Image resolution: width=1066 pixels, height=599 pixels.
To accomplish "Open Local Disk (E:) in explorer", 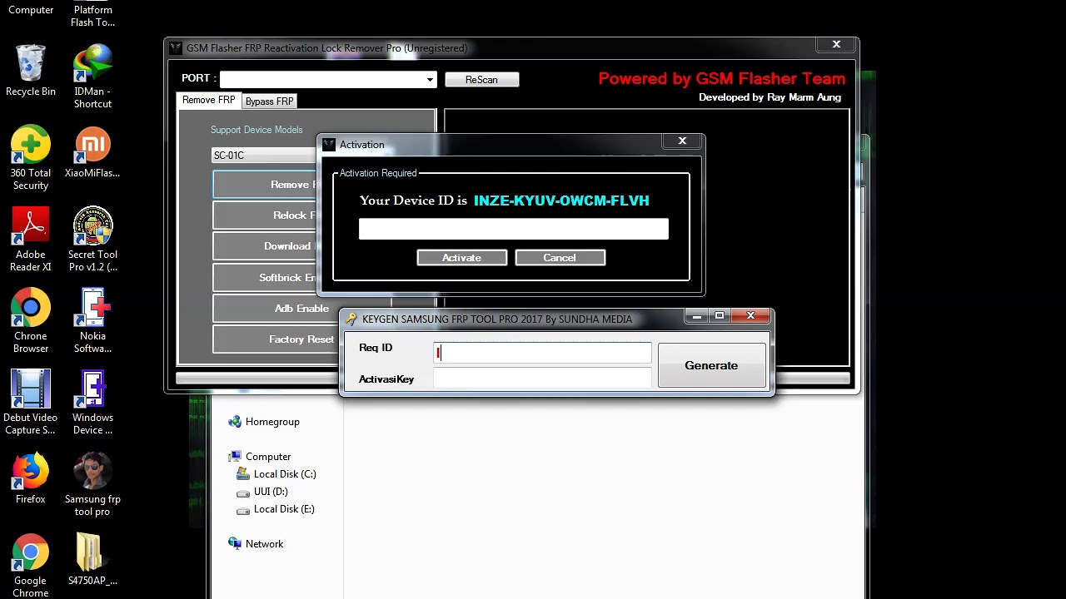I will pos(284,509).
